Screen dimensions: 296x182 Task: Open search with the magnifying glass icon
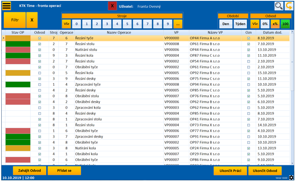279,6
